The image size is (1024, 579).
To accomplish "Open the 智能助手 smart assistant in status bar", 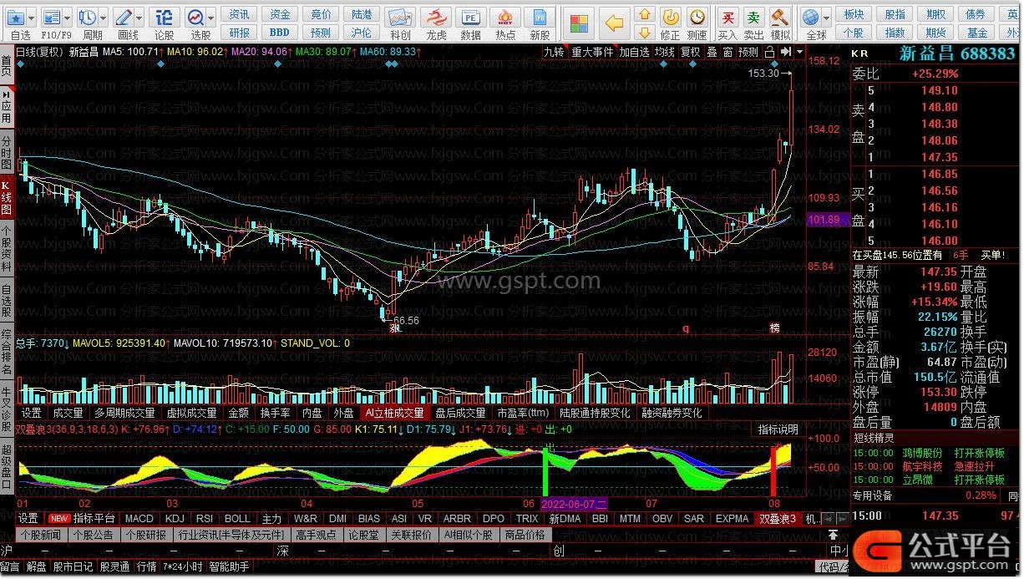I will coord(229,567).
